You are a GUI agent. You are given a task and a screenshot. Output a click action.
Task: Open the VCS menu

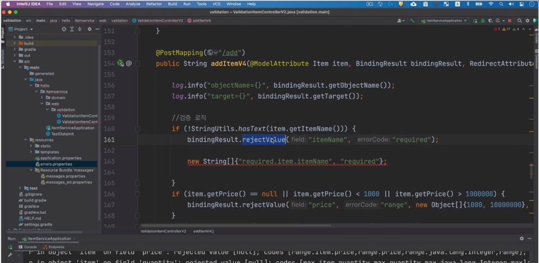(x=216, y=4)
